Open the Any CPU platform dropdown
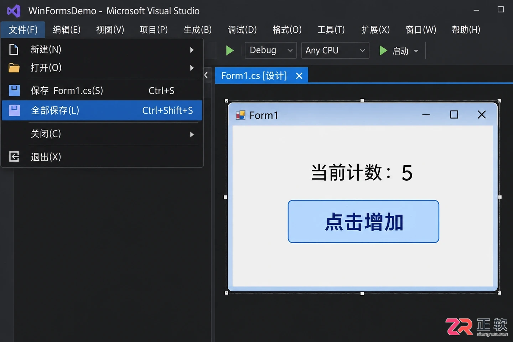Screen dimensions: 513x342 (x=335, y=50)
